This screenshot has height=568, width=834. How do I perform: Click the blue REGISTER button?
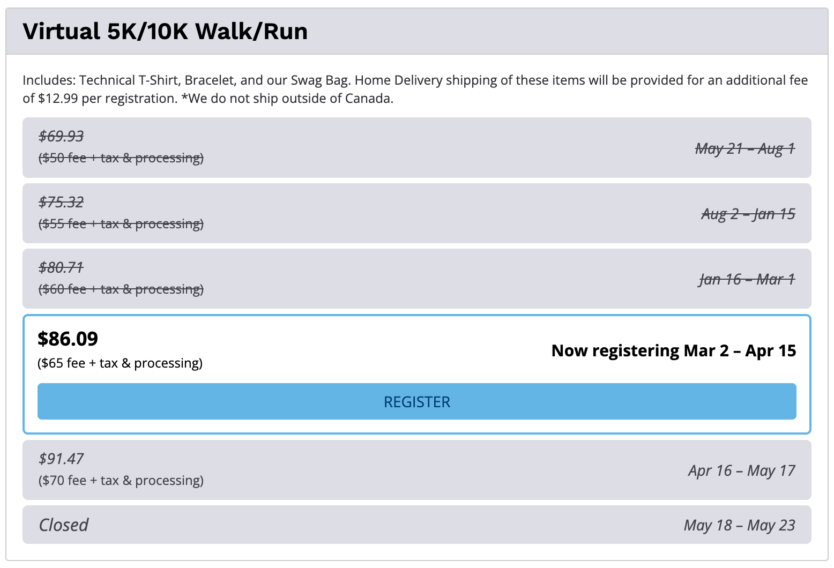click(x=416, y=401)
